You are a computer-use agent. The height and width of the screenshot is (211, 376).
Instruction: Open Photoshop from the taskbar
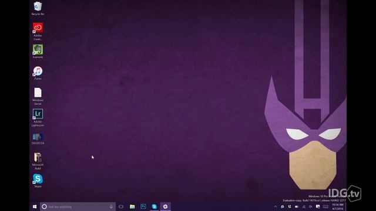(143, 207)
